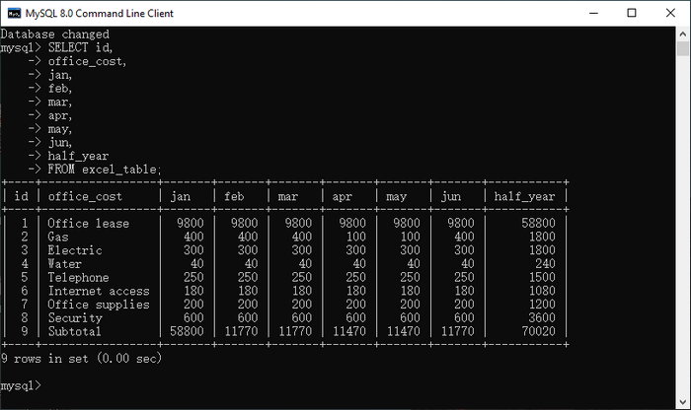691x410 pixels.
Task: Maximize the MySQL Command Line Client window
Action: [632, 13]
